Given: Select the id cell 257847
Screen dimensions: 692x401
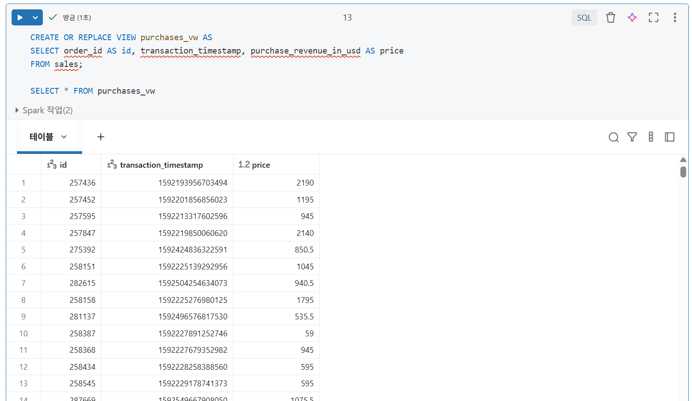Looking at the screenshot, I should [71, 233].
